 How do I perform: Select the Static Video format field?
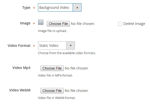coord(56,46)
